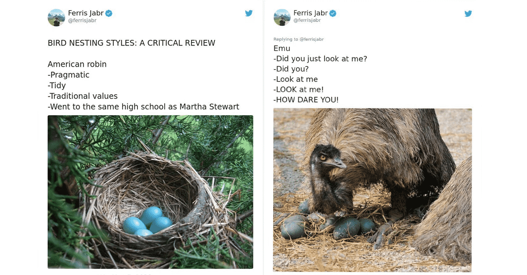Click the American robin line of text
Image resolution: width=527 pixels, height=275 pixels.
77,64
